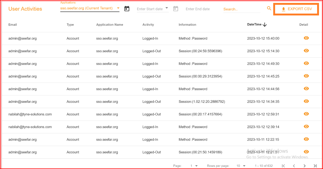
Task: View detail for the 14:44:56 entry
Action: pos(306,89)
